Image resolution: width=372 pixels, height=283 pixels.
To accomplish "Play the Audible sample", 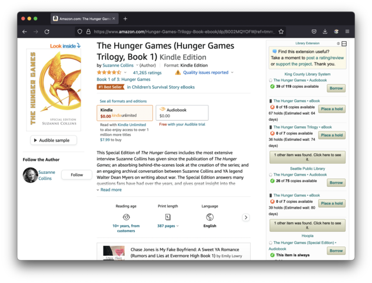I will [54, 140].
